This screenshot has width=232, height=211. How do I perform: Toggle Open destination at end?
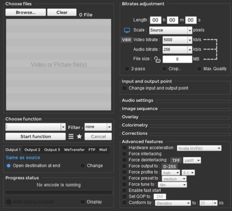coord(8,165)
